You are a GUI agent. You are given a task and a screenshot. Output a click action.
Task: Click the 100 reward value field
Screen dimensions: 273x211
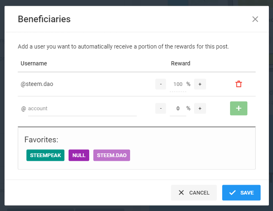pos(178,84)
